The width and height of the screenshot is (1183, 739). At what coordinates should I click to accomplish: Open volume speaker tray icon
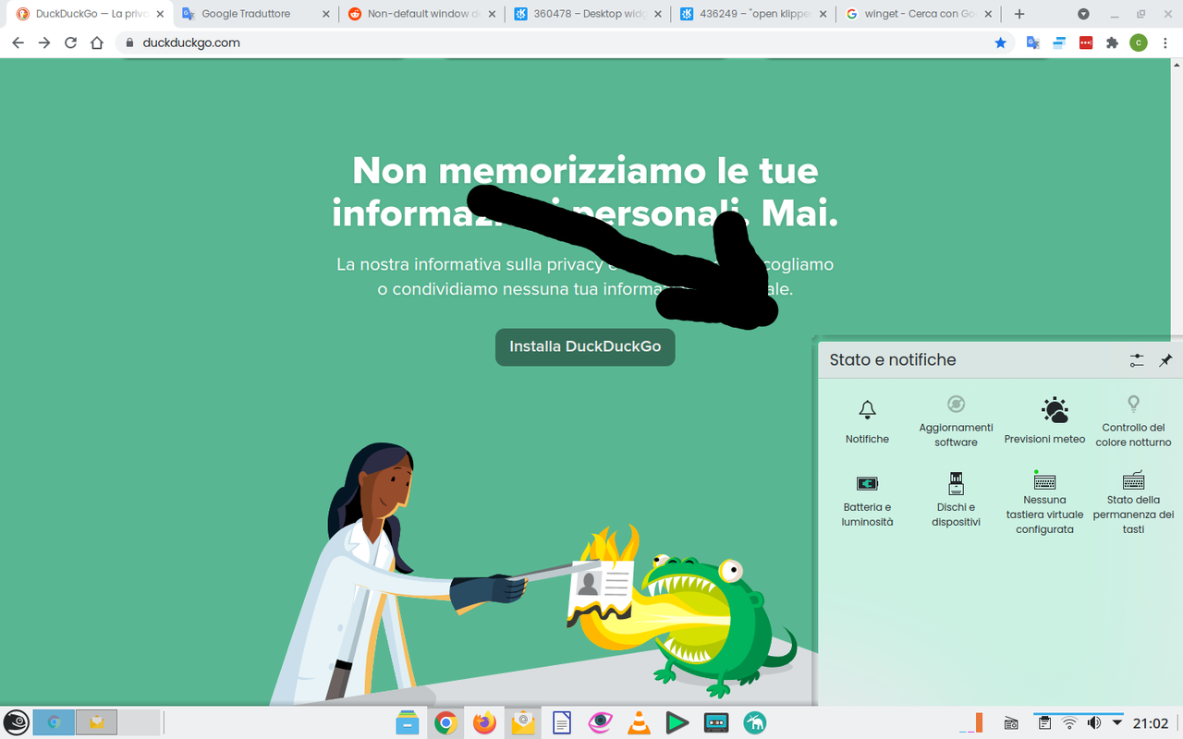click(1094, 723)
